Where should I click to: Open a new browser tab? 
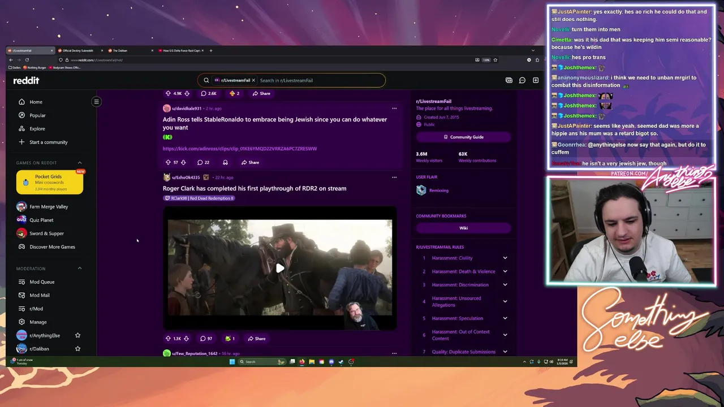[x=211, y=50]
